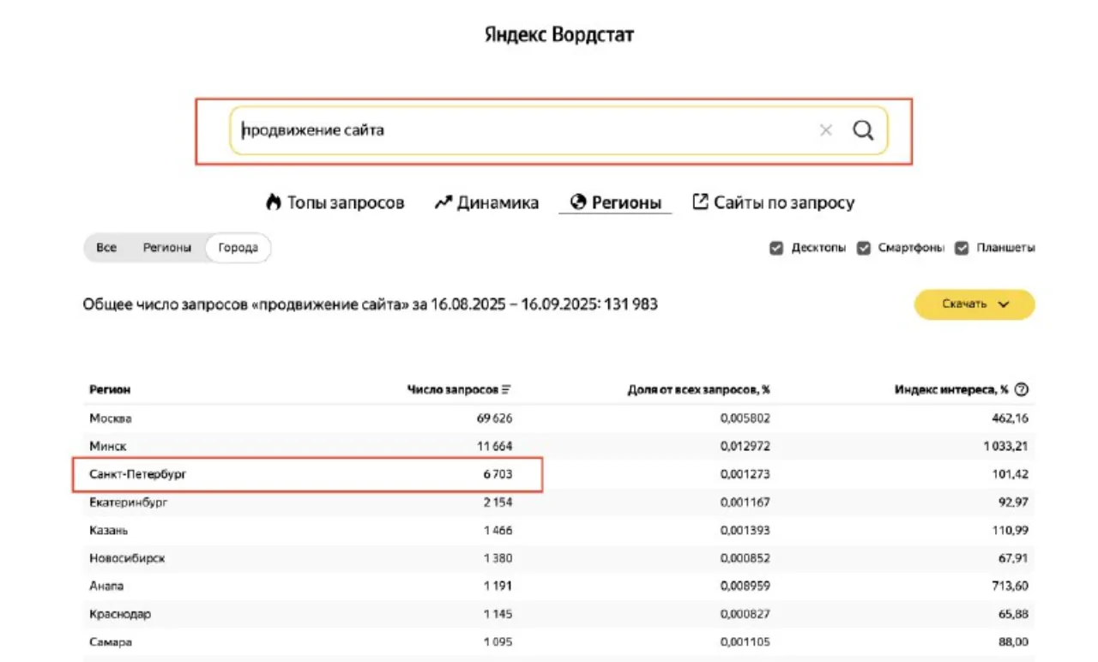The image size is (1098, 662).
Task: Toggle the Смартфоны checkbox
Action: tap(864, 248)
